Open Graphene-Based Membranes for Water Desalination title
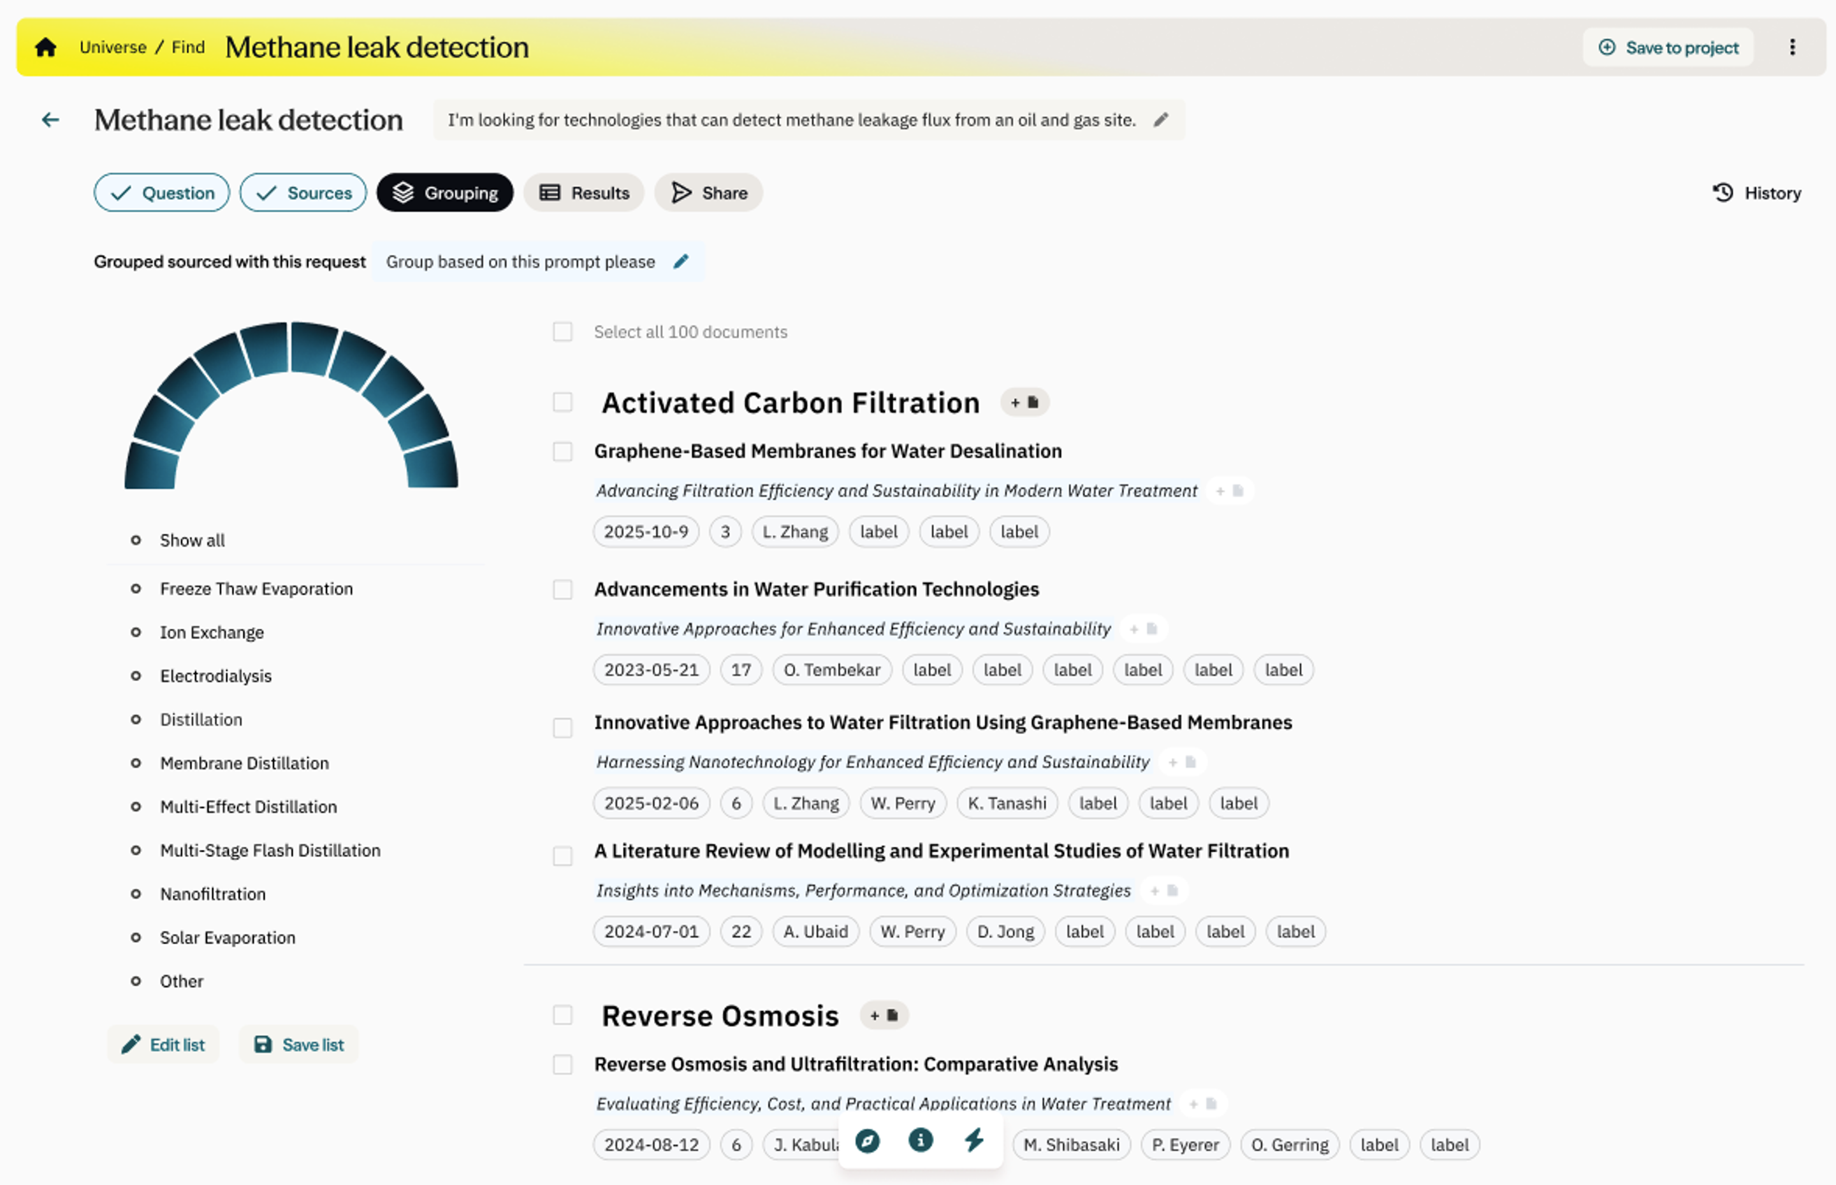1836x1185 pixels. click(827, 452)
